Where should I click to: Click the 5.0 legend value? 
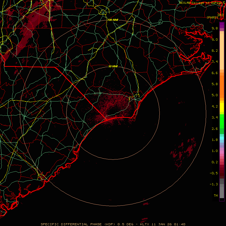pyautogui.click(x=215, y=95)
